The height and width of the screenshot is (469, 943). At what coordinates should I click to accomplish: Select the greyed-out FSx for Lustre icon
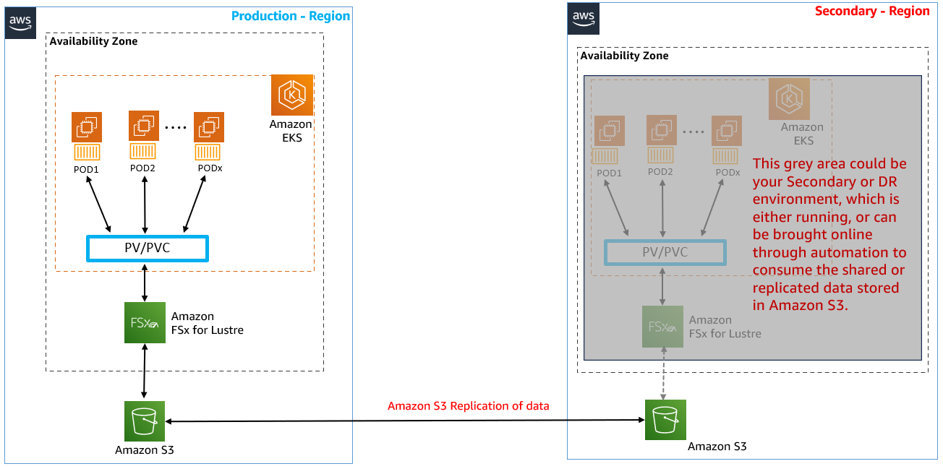tap(662, 326)
